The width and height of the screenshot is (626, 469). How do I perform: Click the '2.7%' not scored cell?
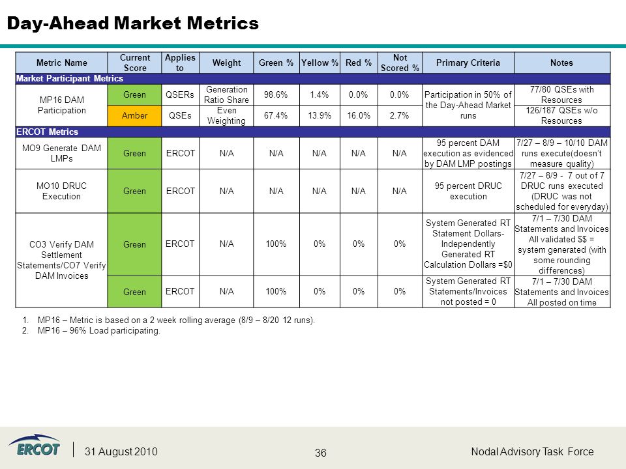400,116
